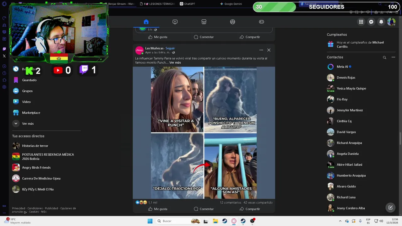Open Facebook Marketplace tab icon
This screenshot has height=226, width=402.
tap(204, 22)
